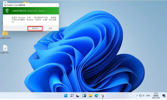Launch Microsoft Edge from taskbar
Viewport: 167px width, 100px height.
tap(97, 95)
